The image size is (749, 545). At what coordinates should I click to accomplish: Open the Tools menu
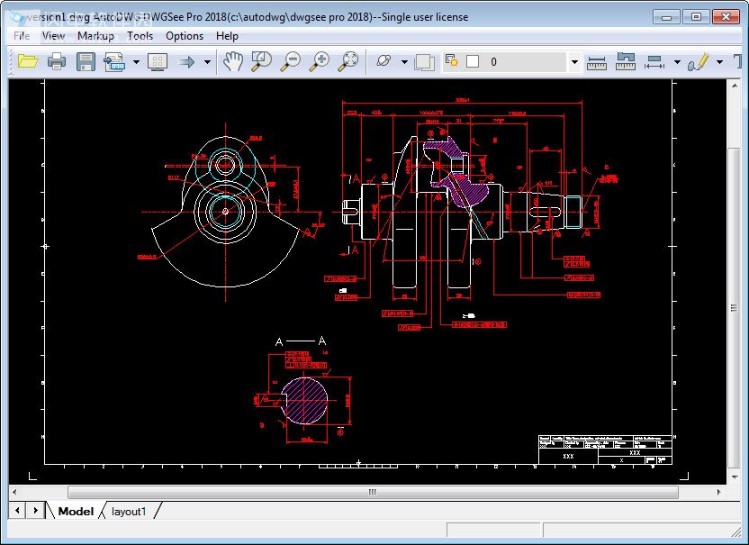coord(140,36)
